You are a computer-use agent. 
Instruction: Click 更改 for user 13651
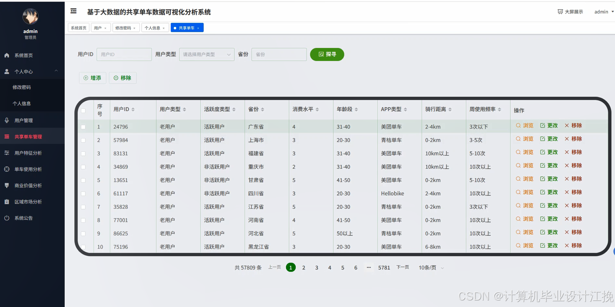[x=549, y=179]
